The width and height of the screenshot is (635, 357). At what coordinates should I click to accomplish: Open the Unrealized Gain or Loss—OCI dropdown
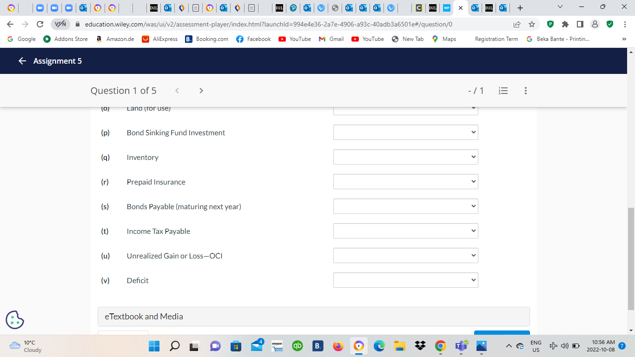pos(406,256)
